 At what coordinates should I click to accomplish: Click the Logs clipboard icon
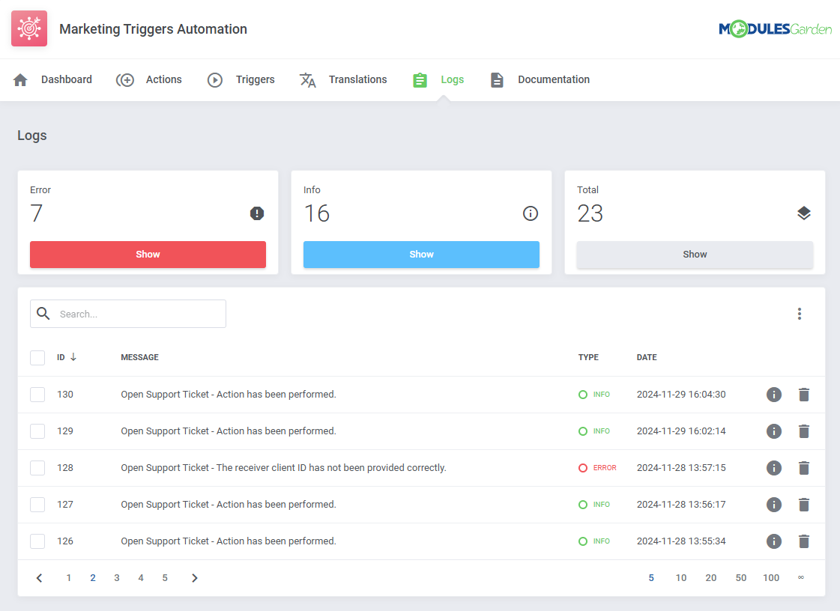pos(420,80)
